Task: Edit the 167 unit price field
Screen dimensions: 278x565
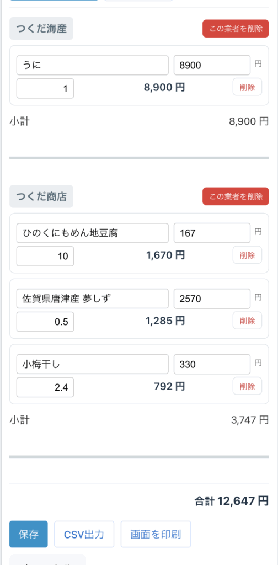Action: pos(212,233)
